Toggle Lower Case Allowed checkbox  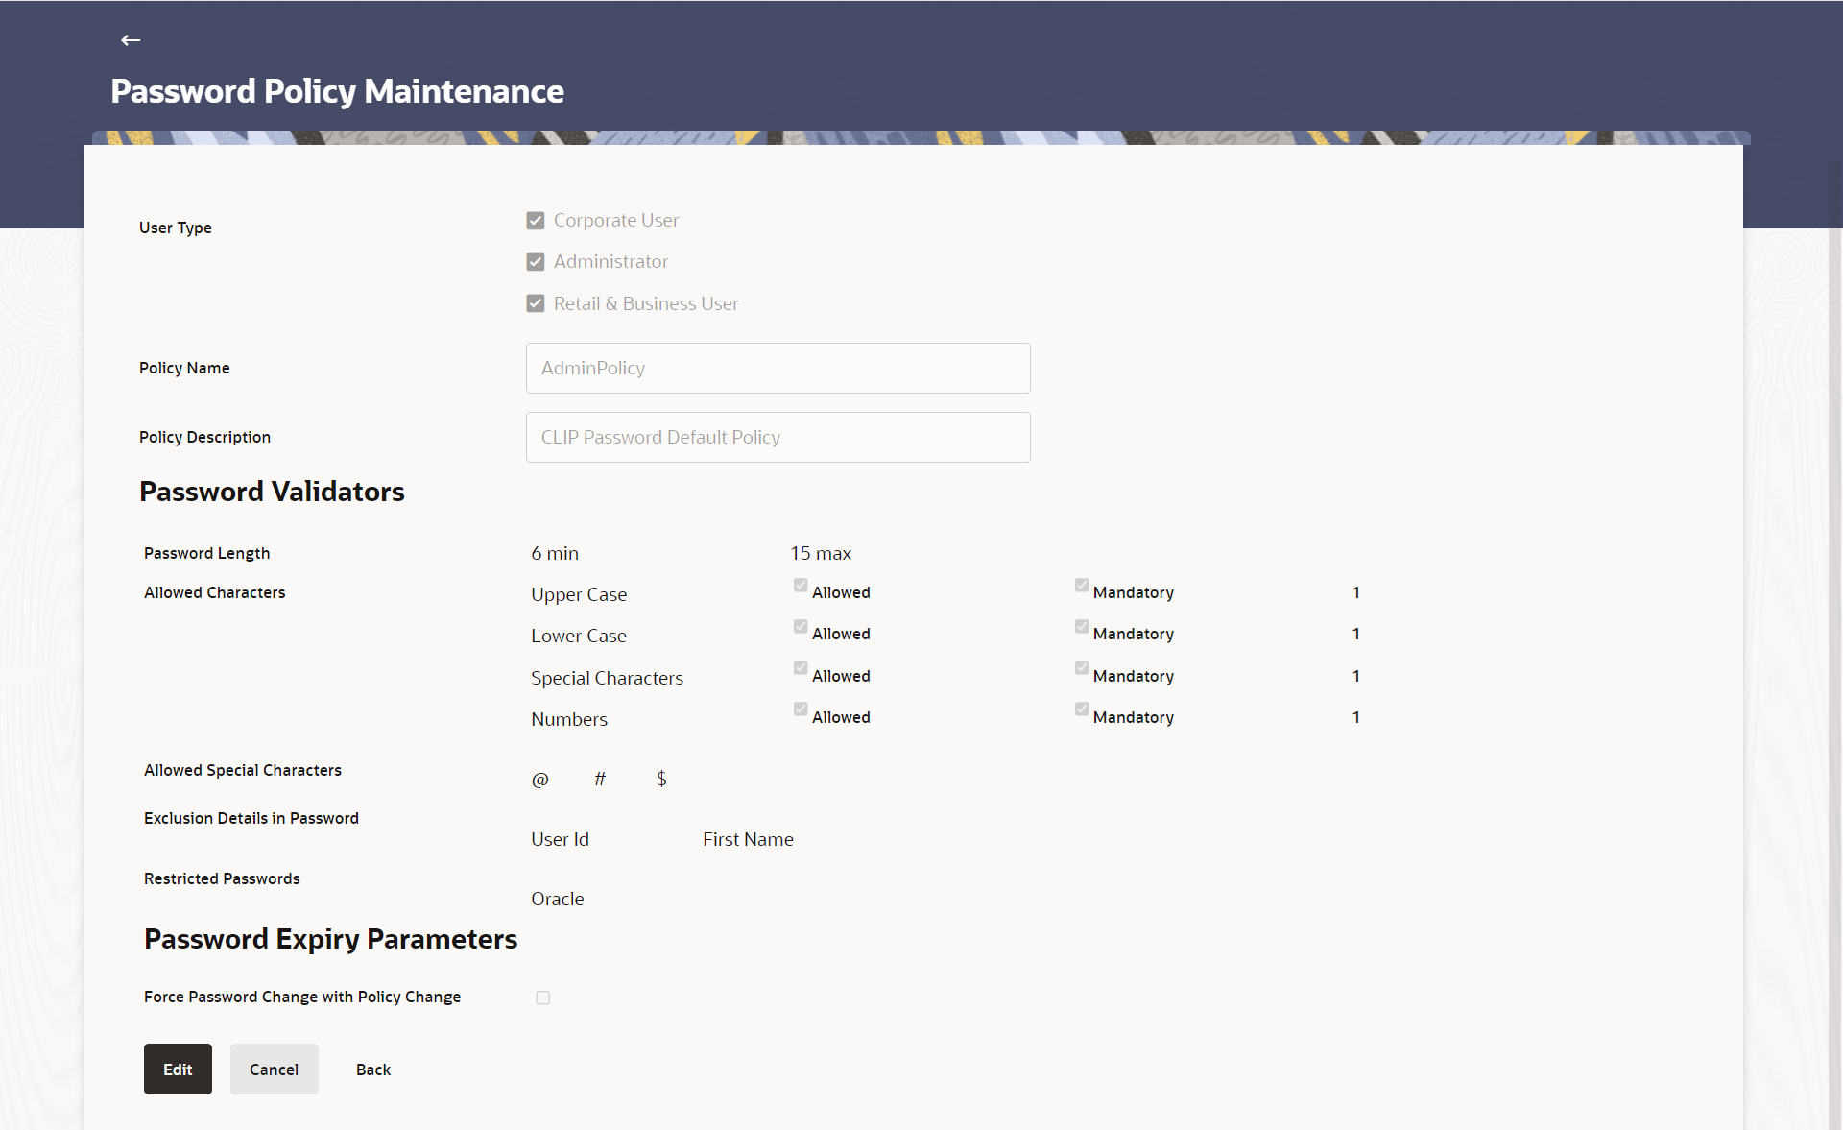(801, 627)
